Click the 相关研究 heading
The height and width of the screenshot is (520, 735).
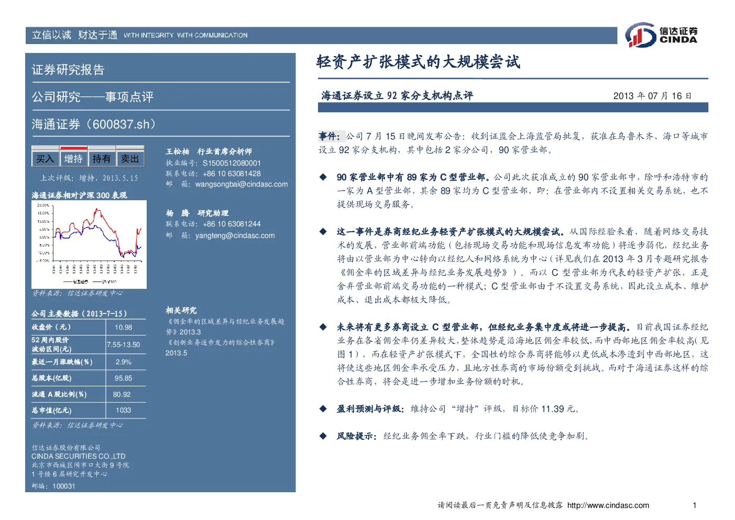pyautogui.click(x=181, y=310)
